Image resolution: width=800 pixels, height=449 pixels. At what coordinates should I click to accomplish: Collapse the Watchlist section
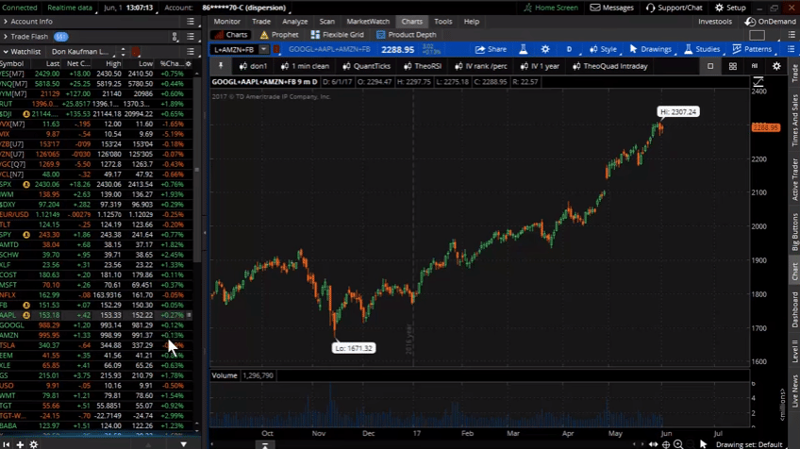6,52
